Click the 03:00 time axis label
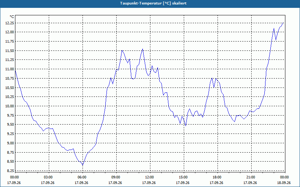The height and width of the screenshot is (187, 300). click(x=48, y=177)
